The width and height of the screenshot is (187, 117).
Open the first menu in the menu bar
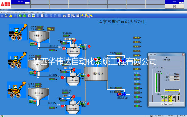[3, 12]
